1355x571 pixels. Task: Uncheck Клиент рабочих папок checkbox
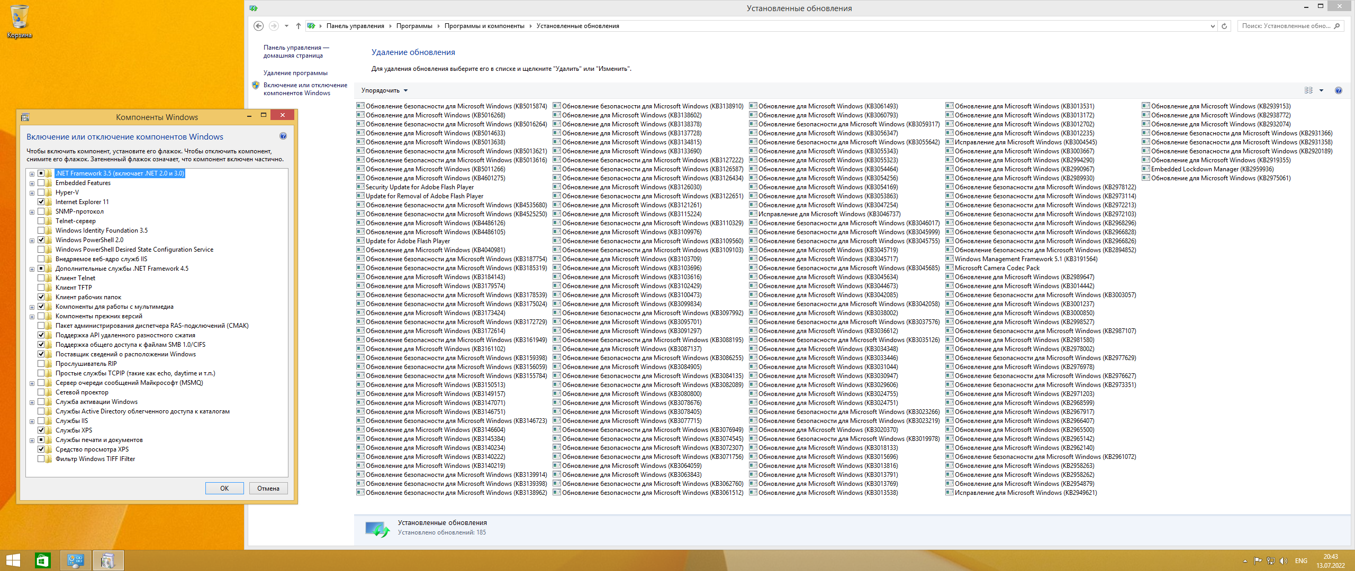click(x=41, y=297)
